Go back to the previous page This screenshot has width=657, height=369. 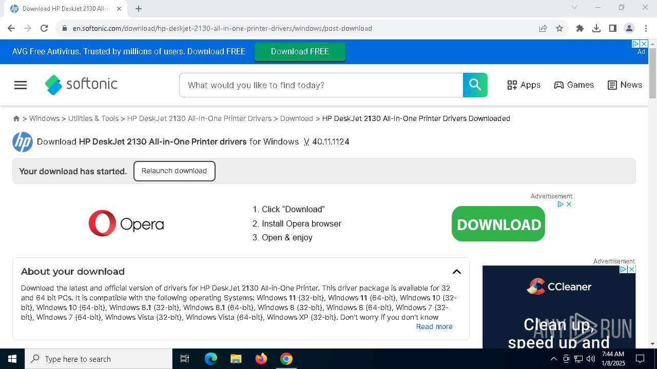click(x=11, y=28)
